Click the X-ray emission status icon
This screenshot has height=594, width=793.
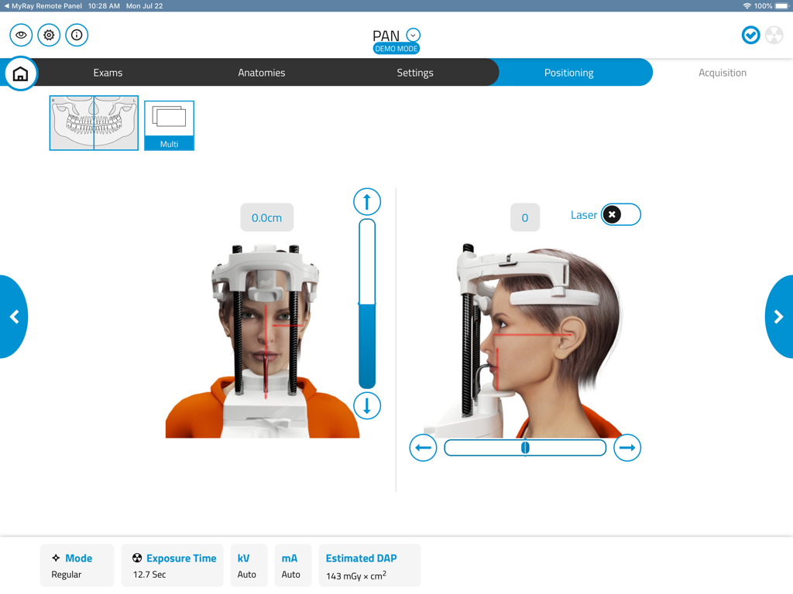(774, 35)
